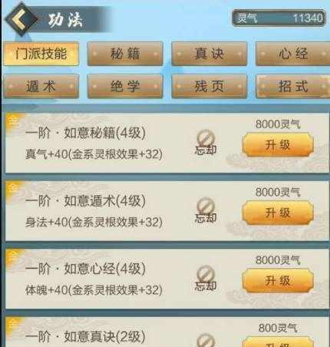Screen dimensions: 330x347
Task: Open the 残页 tab
Action: 210,86
